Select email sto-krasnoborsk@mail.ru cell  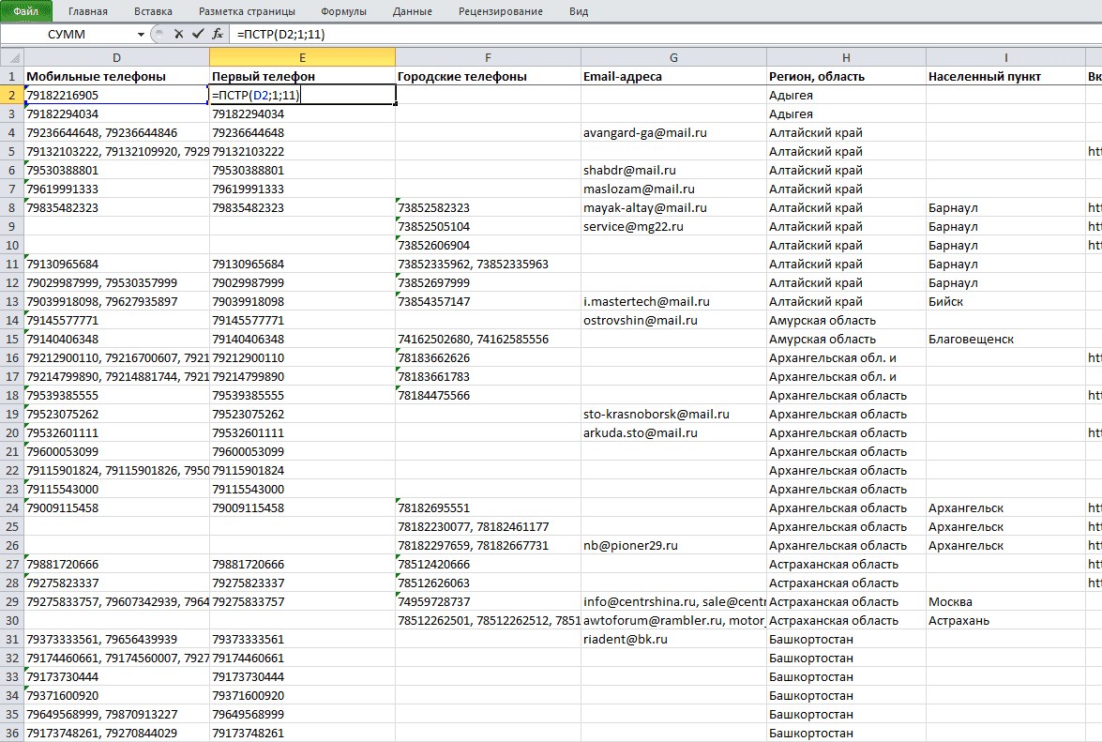(x=673, y=414)
